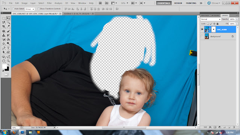
Task: Select the Hand tool
Action: click(x=4, y=61)
